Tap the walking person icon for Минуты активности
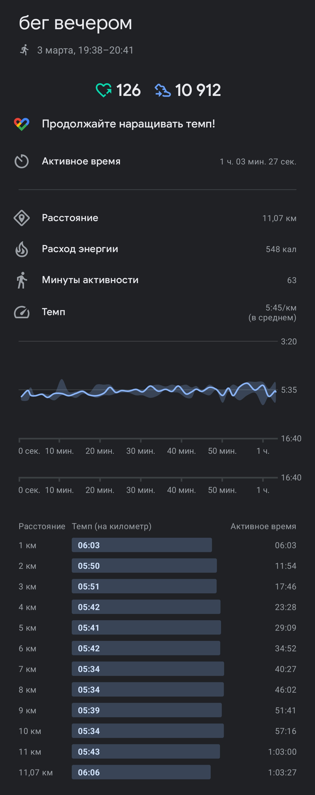Image resolution: width=315 pixels, height=795 pixels. coord(22,280)
